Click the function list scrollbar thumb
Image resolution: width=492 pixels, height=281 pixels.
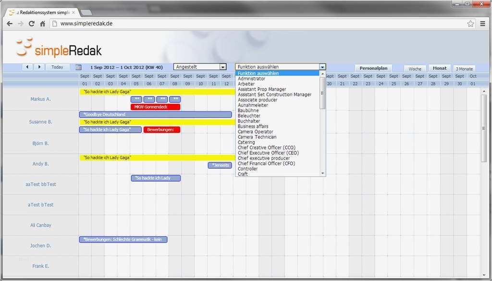click(x=322, y=93)
